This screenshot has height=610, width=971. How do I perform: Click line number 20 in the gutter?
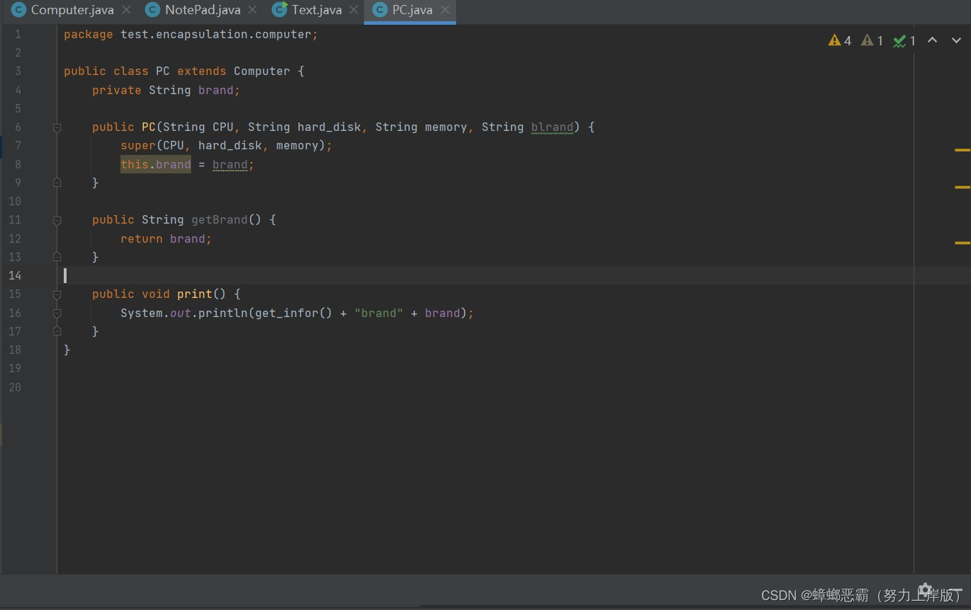tap(15, 387)
